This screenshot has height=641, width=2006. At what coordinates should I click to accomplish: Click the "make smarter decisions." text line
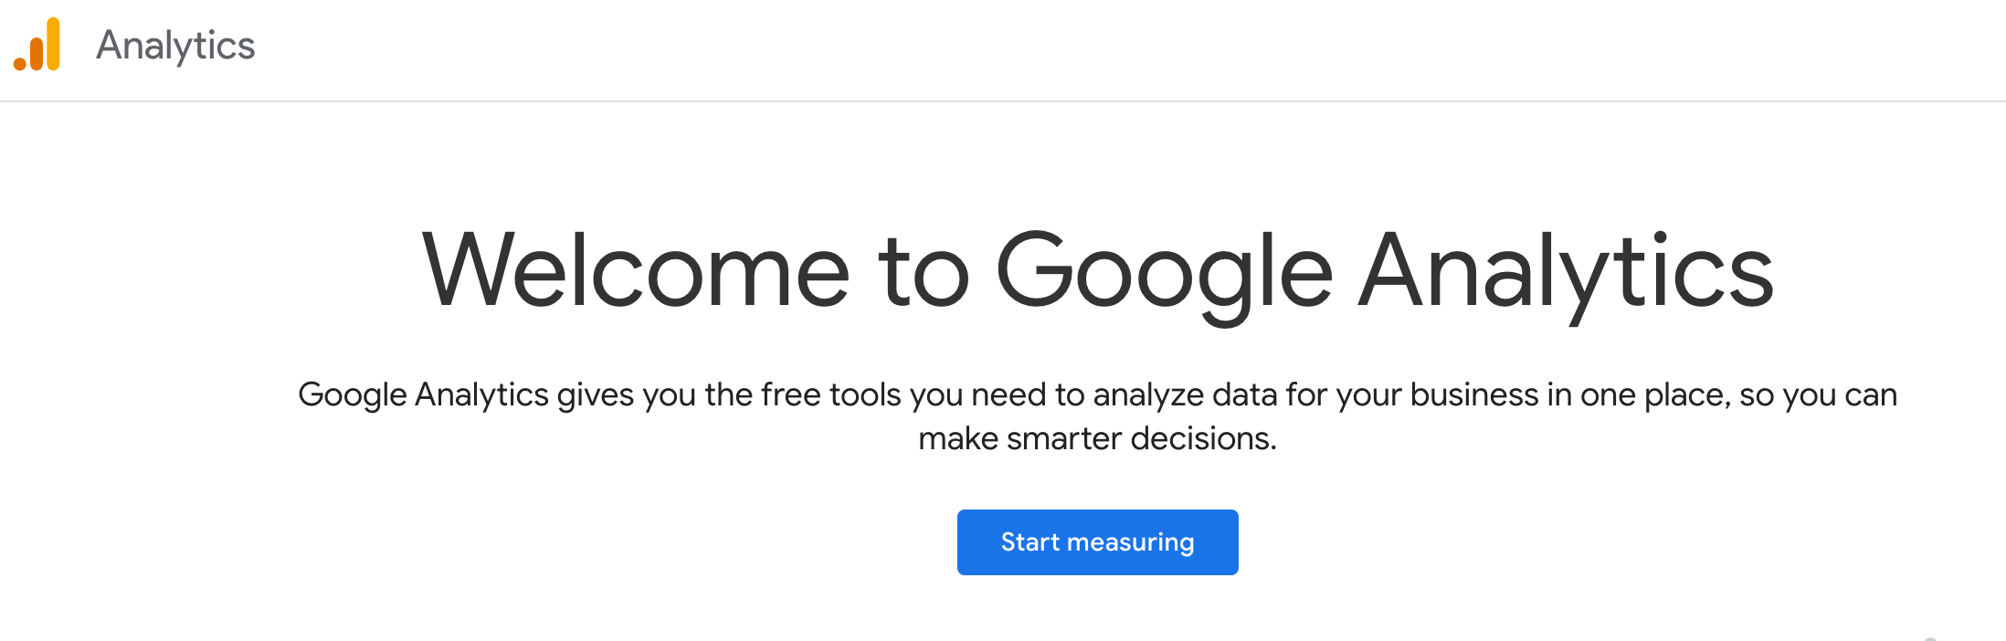coord(1097,439)
